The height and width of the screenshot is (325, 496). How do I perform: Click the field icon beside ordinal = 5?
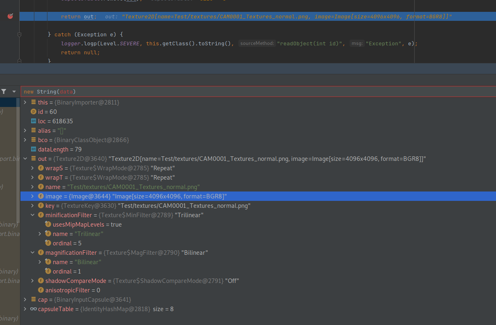click(48, 243)
